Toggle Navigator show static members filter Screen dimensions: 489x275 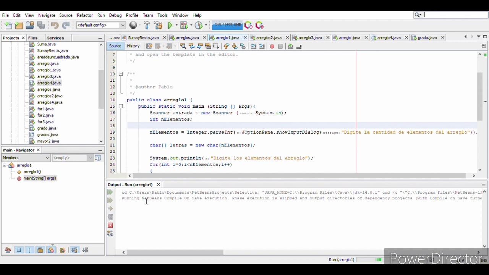[x=29, y=250]
